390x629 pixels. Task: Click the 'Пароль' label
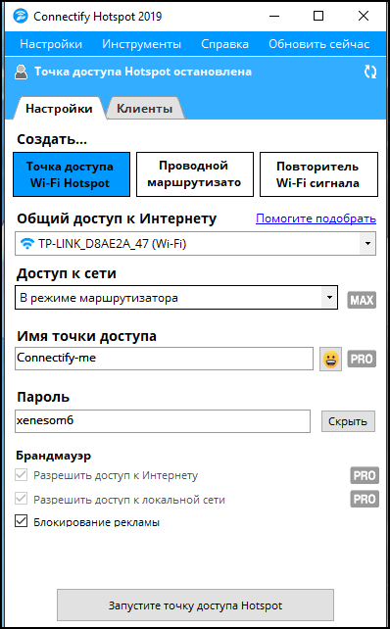(43, 397)
